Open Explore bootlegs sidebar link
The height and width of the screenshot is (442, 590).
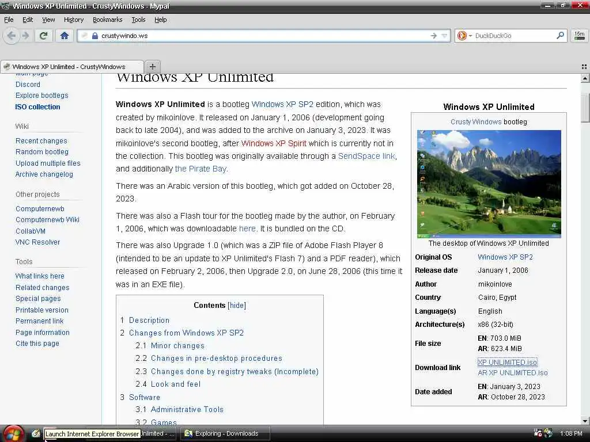(x=41, y=95)
